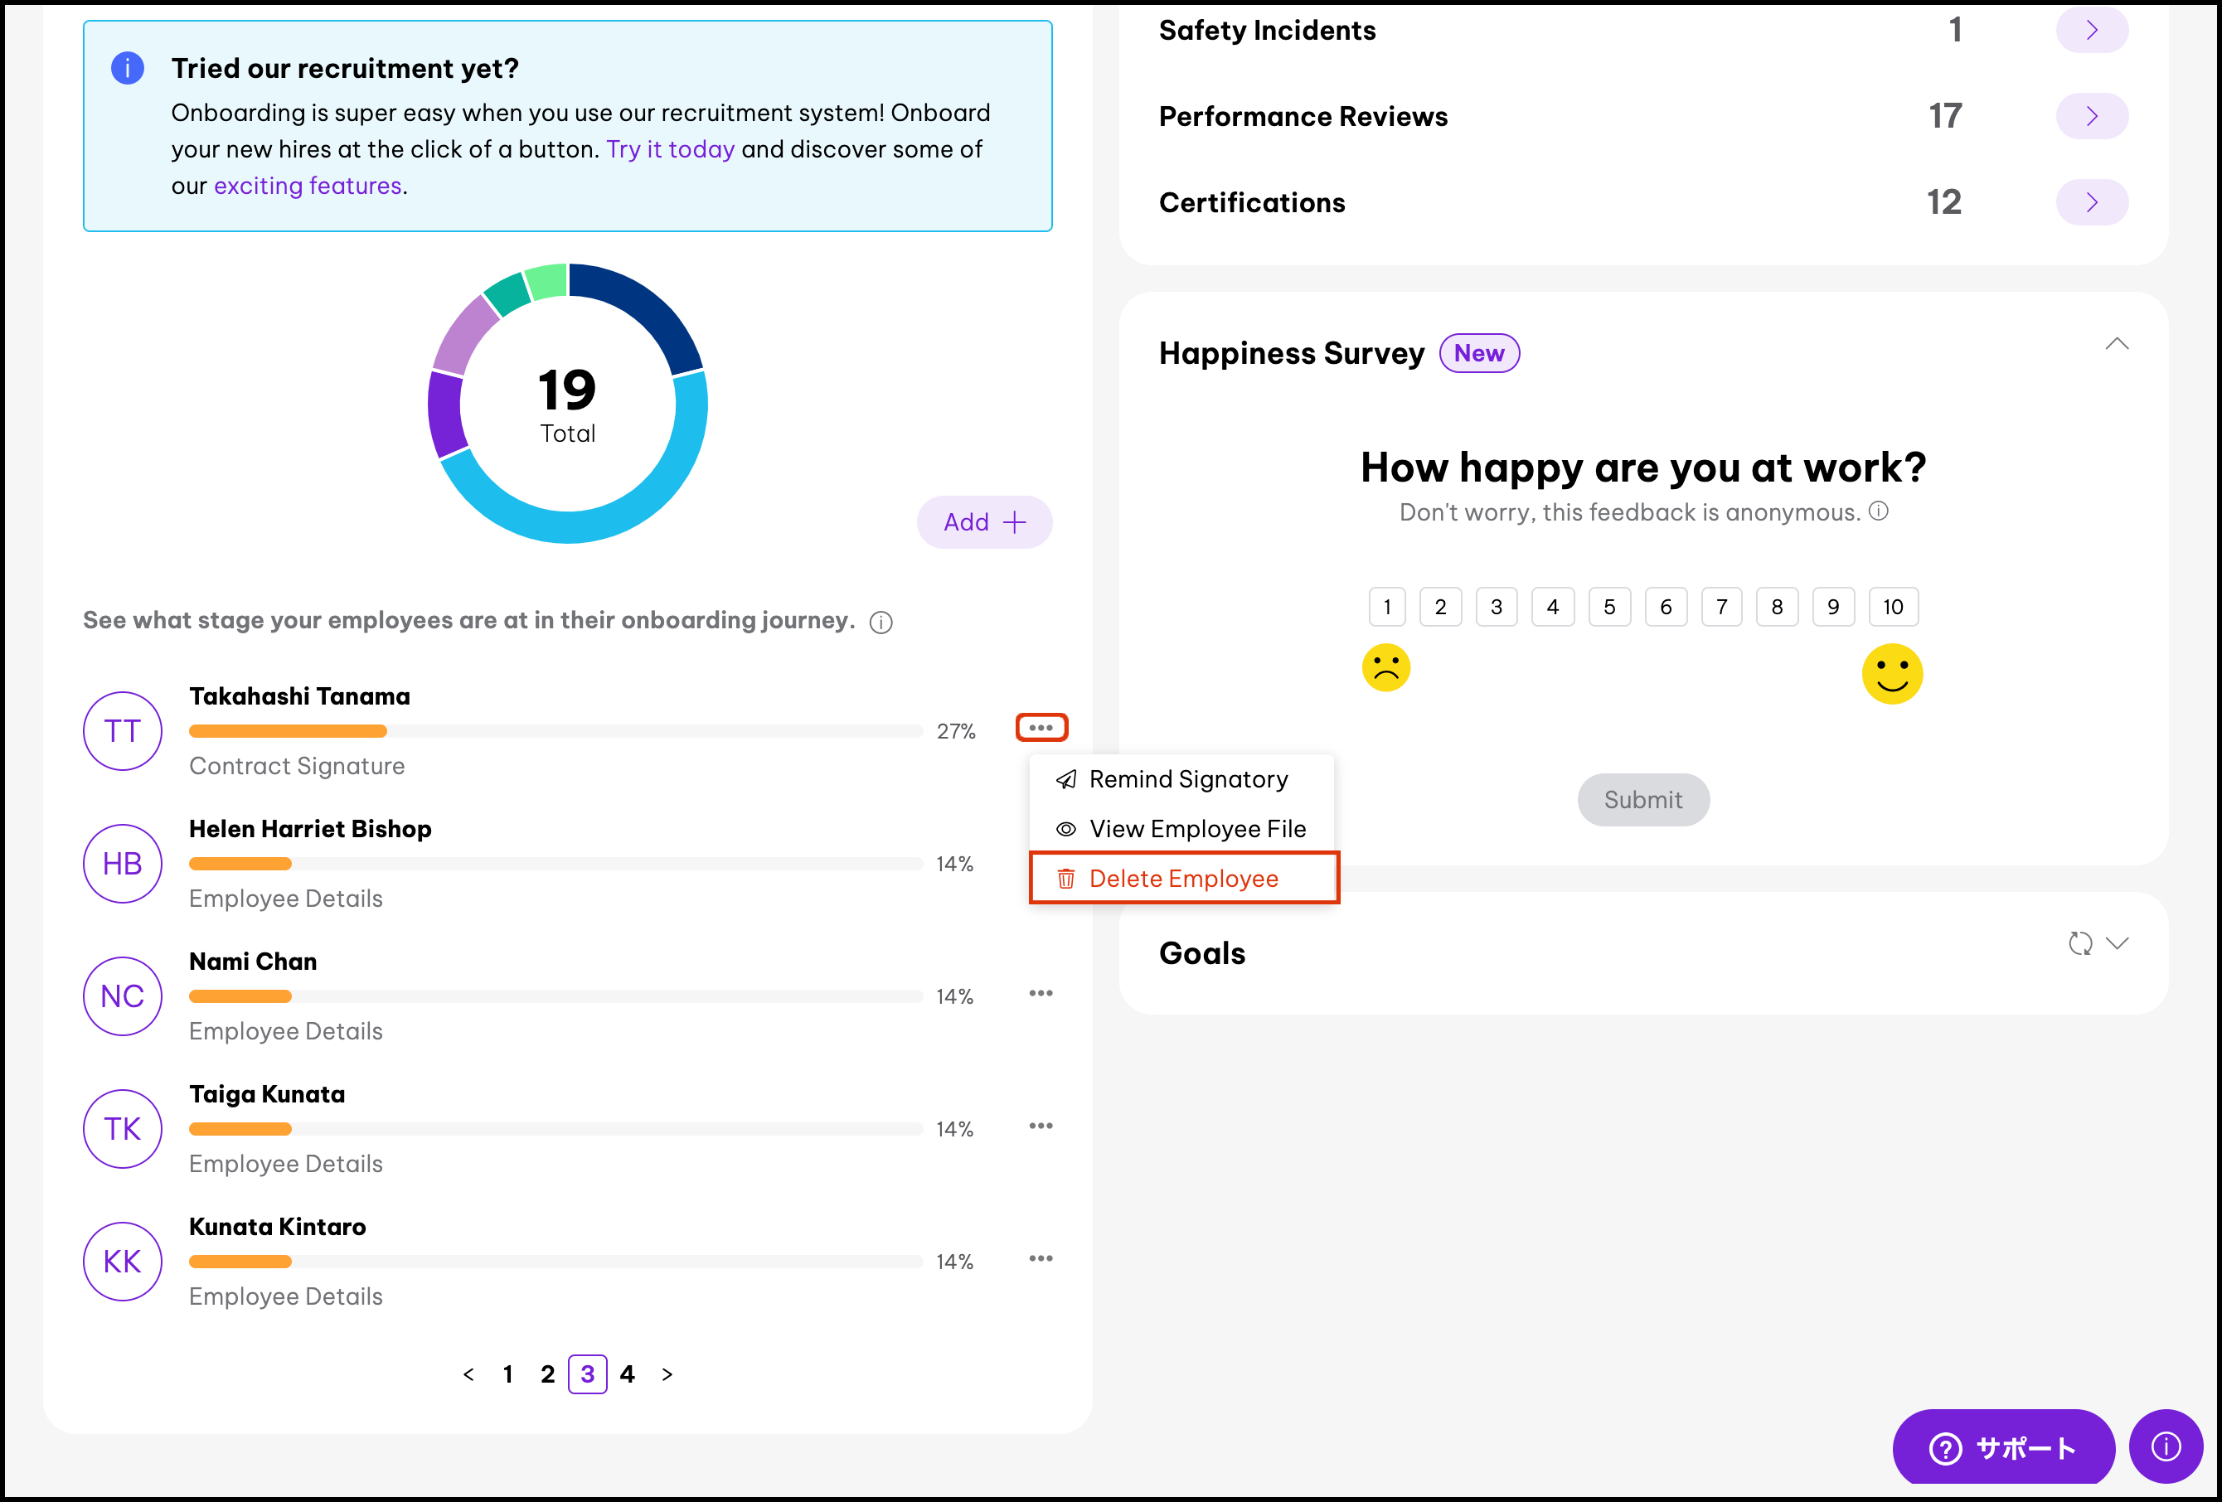Open options menu for Taiga Kunata
This screenshot has width=2222, height=1502.
click(1041, 1126)
